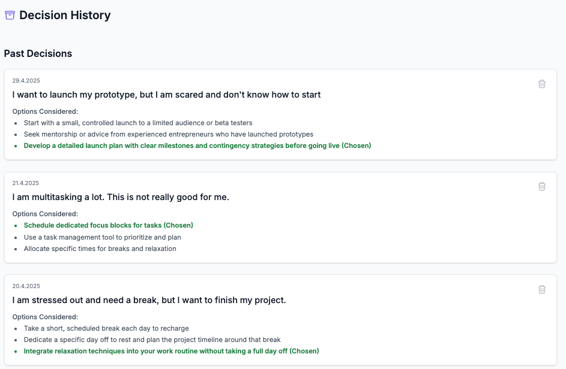Click the Past Decisions section heading
The image size is (566, 369).
click(x=38, y=53)
